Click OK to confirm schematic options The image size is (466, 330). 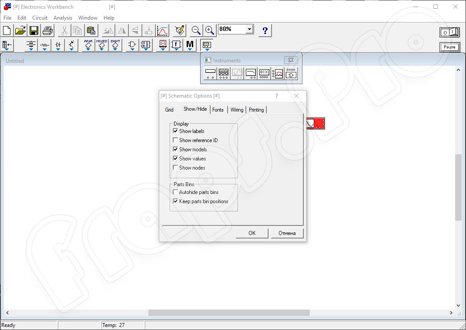pyautogui.click(x=251, y=233)
